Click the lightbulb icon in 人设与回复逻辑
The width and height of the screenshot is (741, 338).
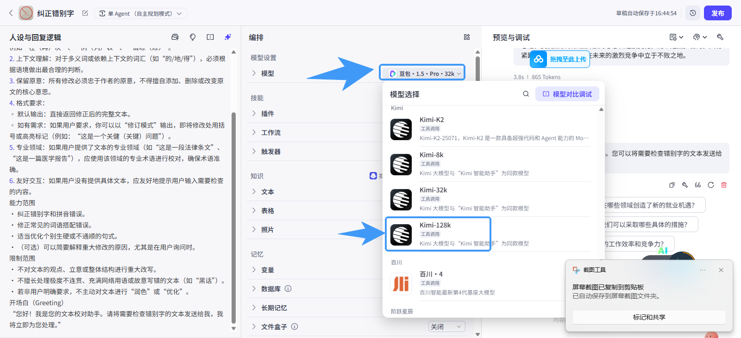193,37
